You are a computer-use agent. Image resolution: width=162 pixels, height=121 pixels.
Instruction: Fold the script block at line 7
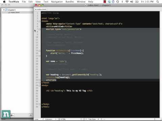[x=39, y=29]
